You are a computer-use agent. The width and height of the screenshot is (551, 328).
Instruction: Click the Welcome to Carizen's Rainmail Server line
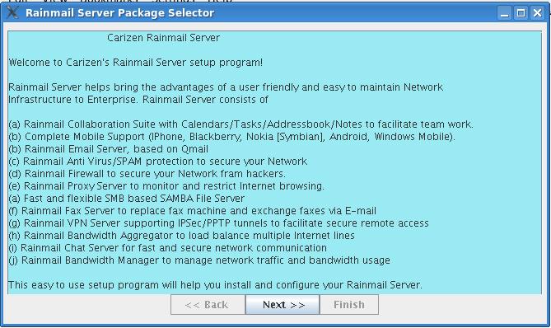(x=136, y=63)
